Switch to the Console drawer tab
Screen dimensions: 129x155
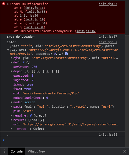tap(17, 151)
